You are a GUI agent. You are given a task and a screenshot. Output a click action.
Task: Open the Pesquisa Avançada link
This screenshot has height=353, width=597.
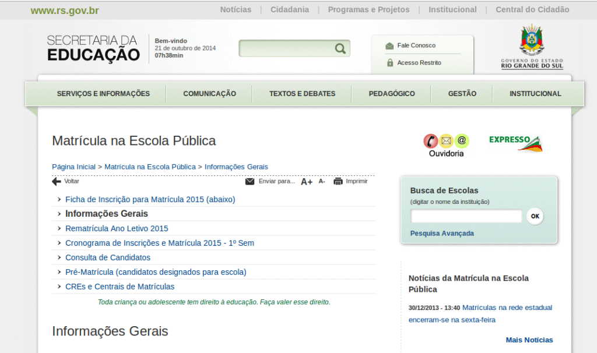pos(442,234)
